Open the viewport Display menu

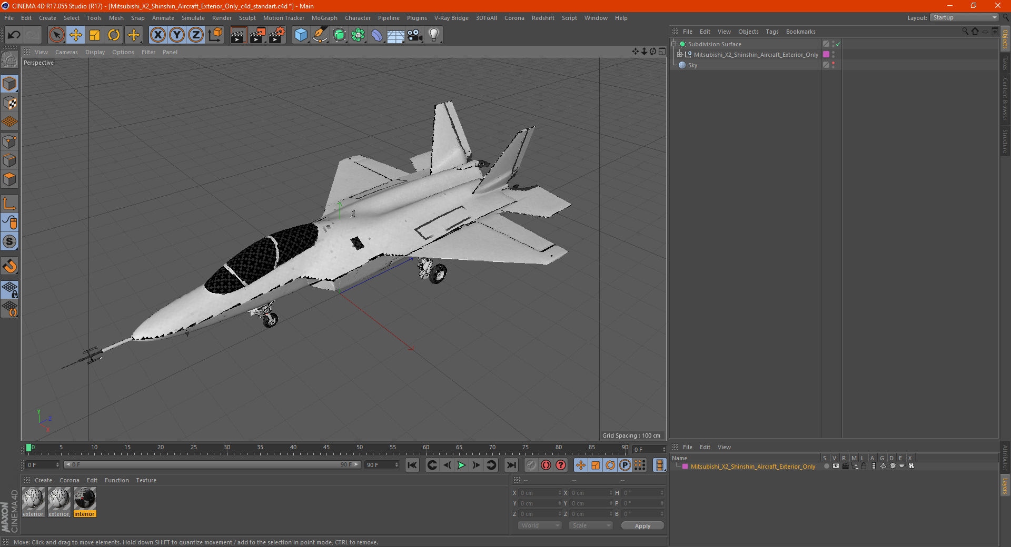(x=95, y=52)
